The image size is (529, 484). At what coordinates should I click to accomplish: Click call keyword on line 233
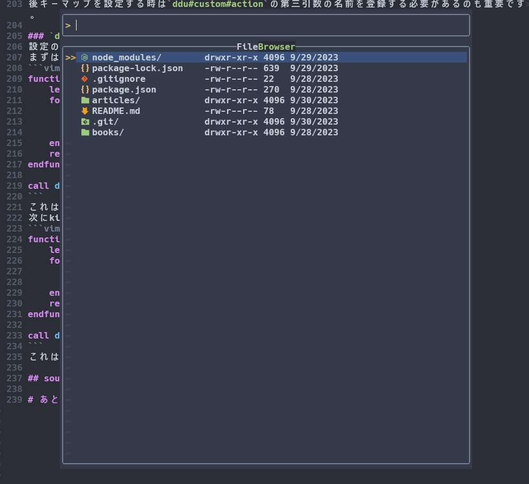tap(39, 336)
